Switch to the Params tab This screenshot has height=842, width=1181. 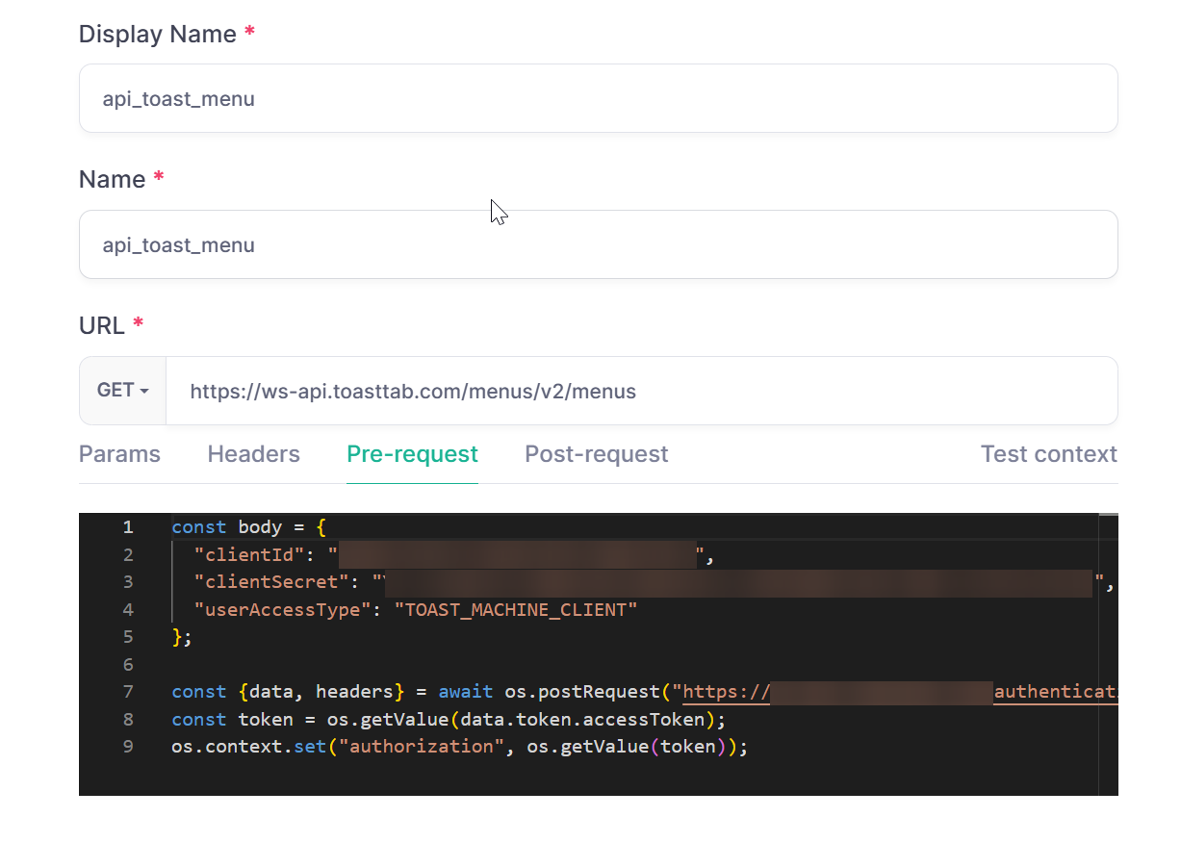(x=119, y=454)
